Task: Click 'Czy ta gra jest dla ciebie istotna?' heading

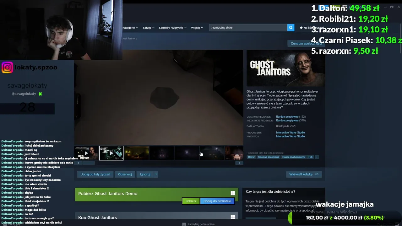Action: coord(270,191)
